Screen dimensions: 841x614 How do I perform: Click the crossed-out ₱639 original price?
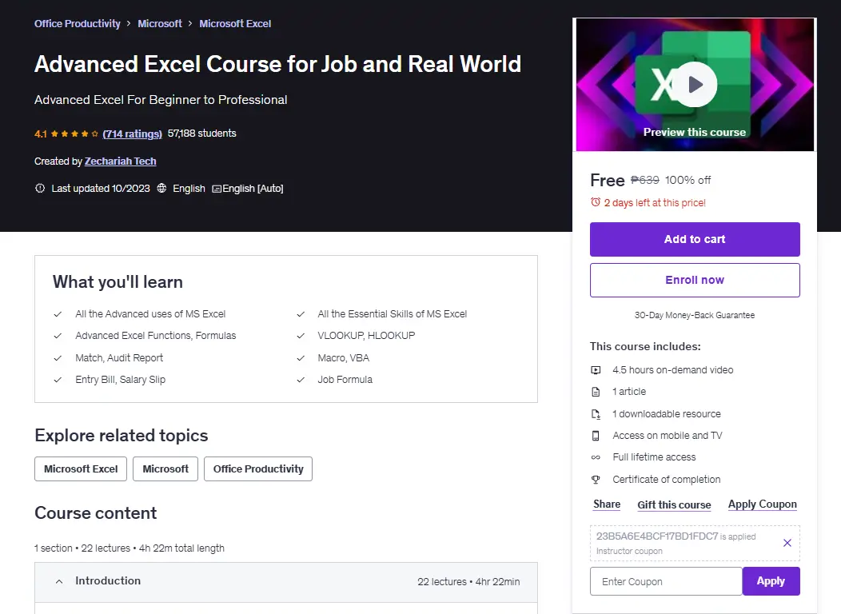(x=644, y=180)
